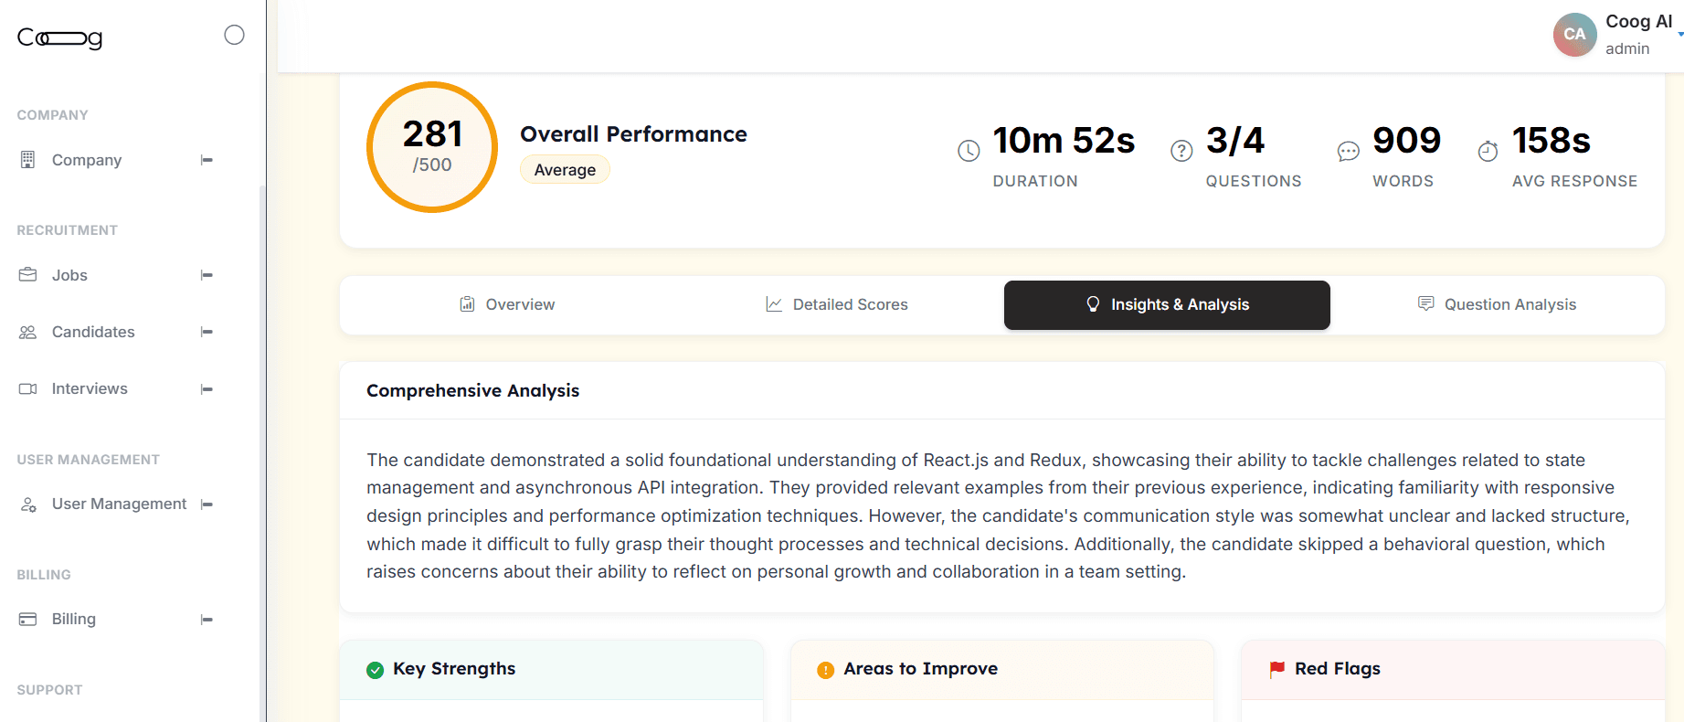The image size is (1684, 722).
Task: Click the Candidates people icon
Action: pyautogui.click(x=27, y=332)
